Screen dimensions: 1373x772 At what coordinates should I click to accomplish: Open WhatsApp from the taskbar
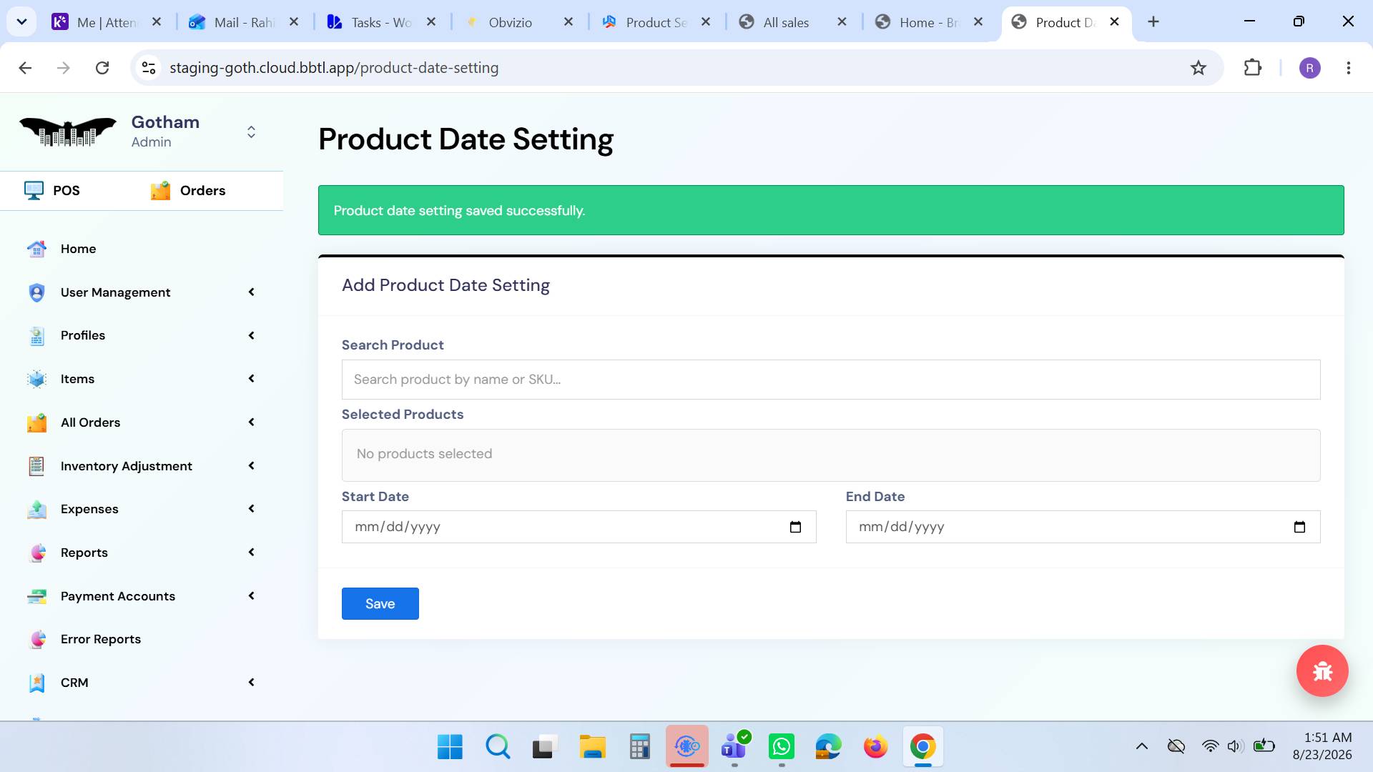coord(781,747)
